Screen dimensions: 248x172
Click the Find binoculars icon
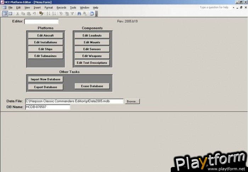79,14
